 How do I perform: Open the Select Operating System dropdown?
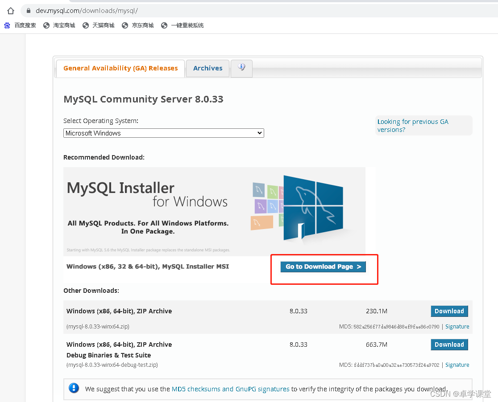point(164,133)
